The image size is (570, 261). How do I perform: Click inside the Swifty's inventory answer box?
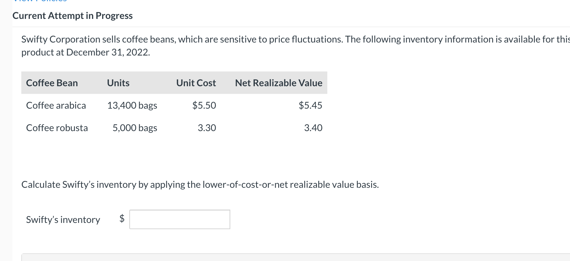pos(179,219)
